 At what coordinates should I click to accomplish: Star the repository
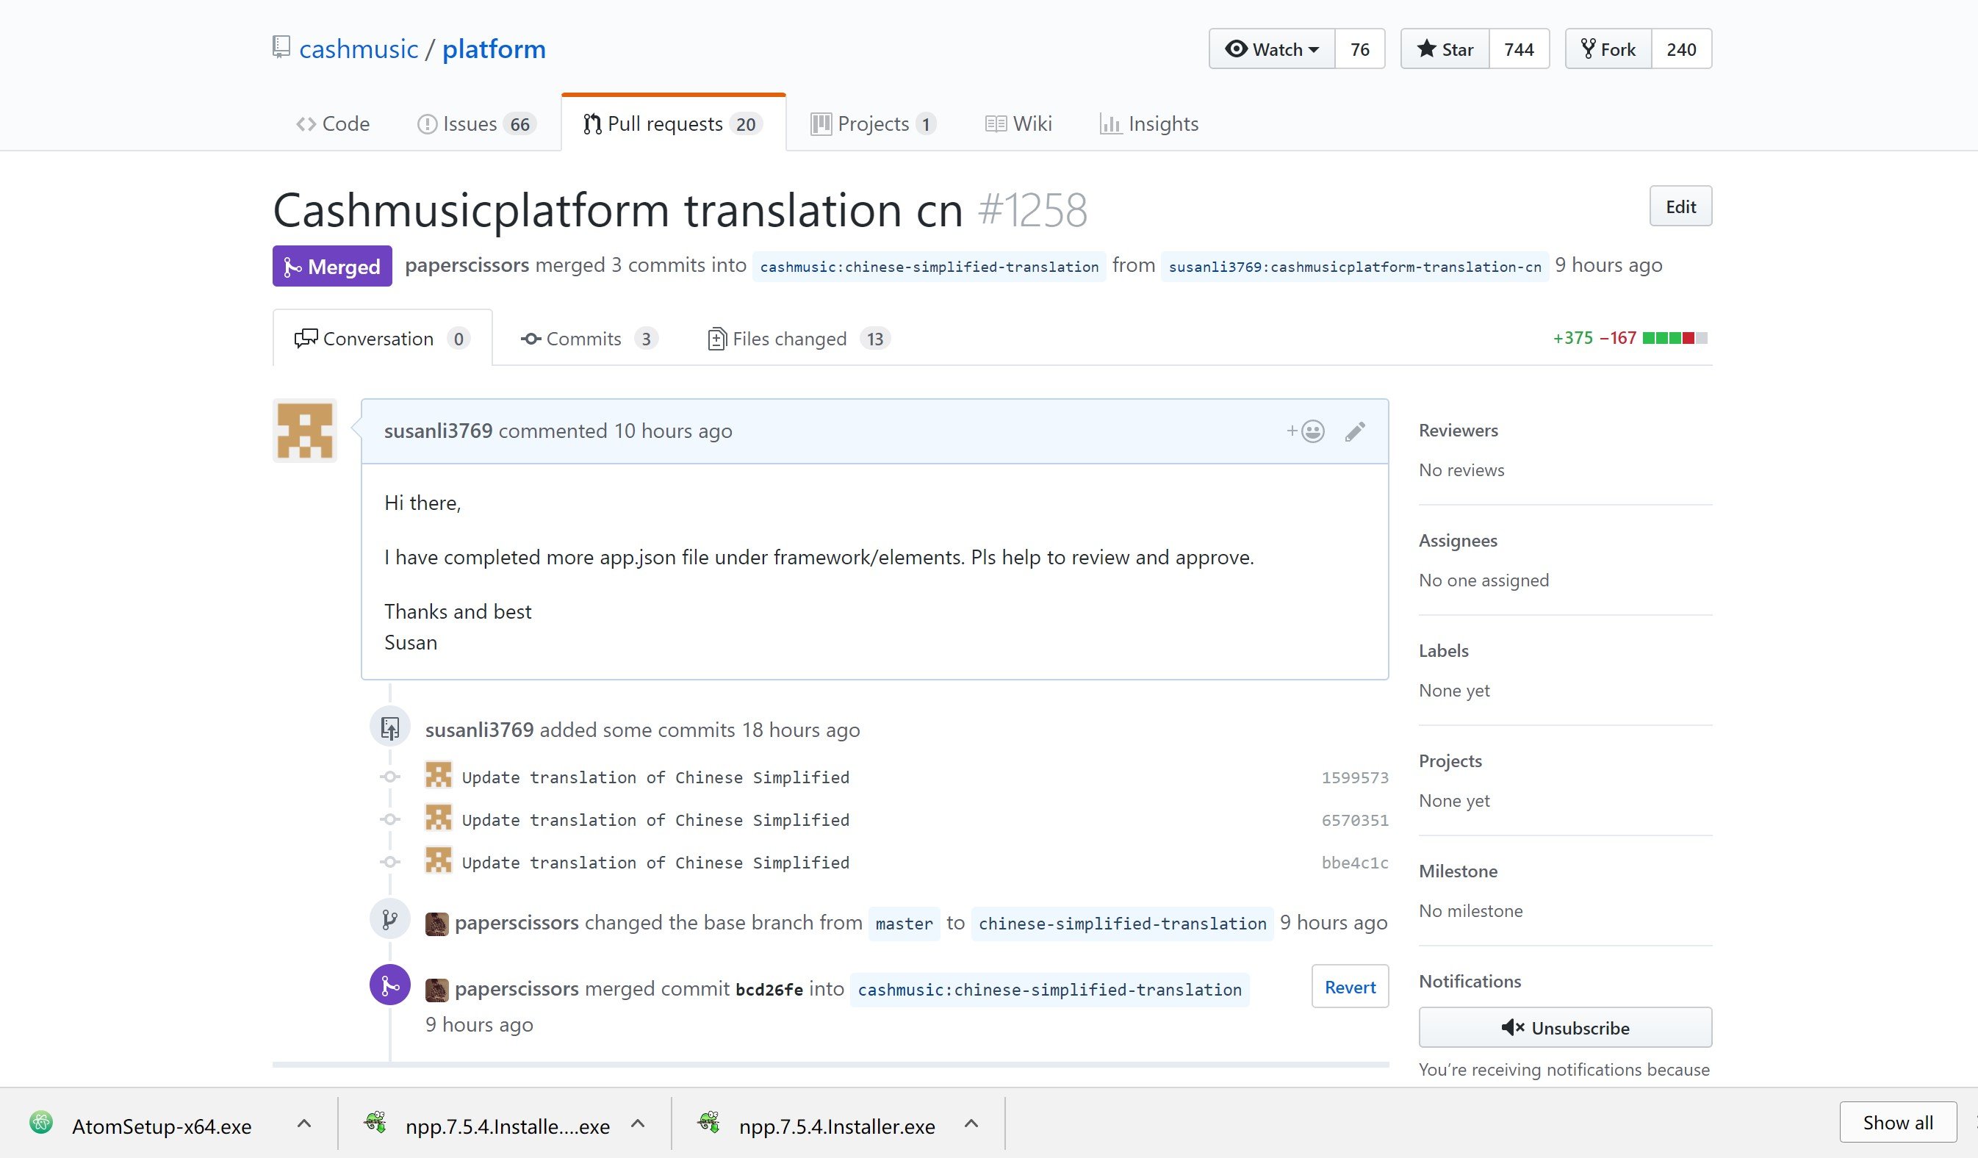(x=1445, y=48)
